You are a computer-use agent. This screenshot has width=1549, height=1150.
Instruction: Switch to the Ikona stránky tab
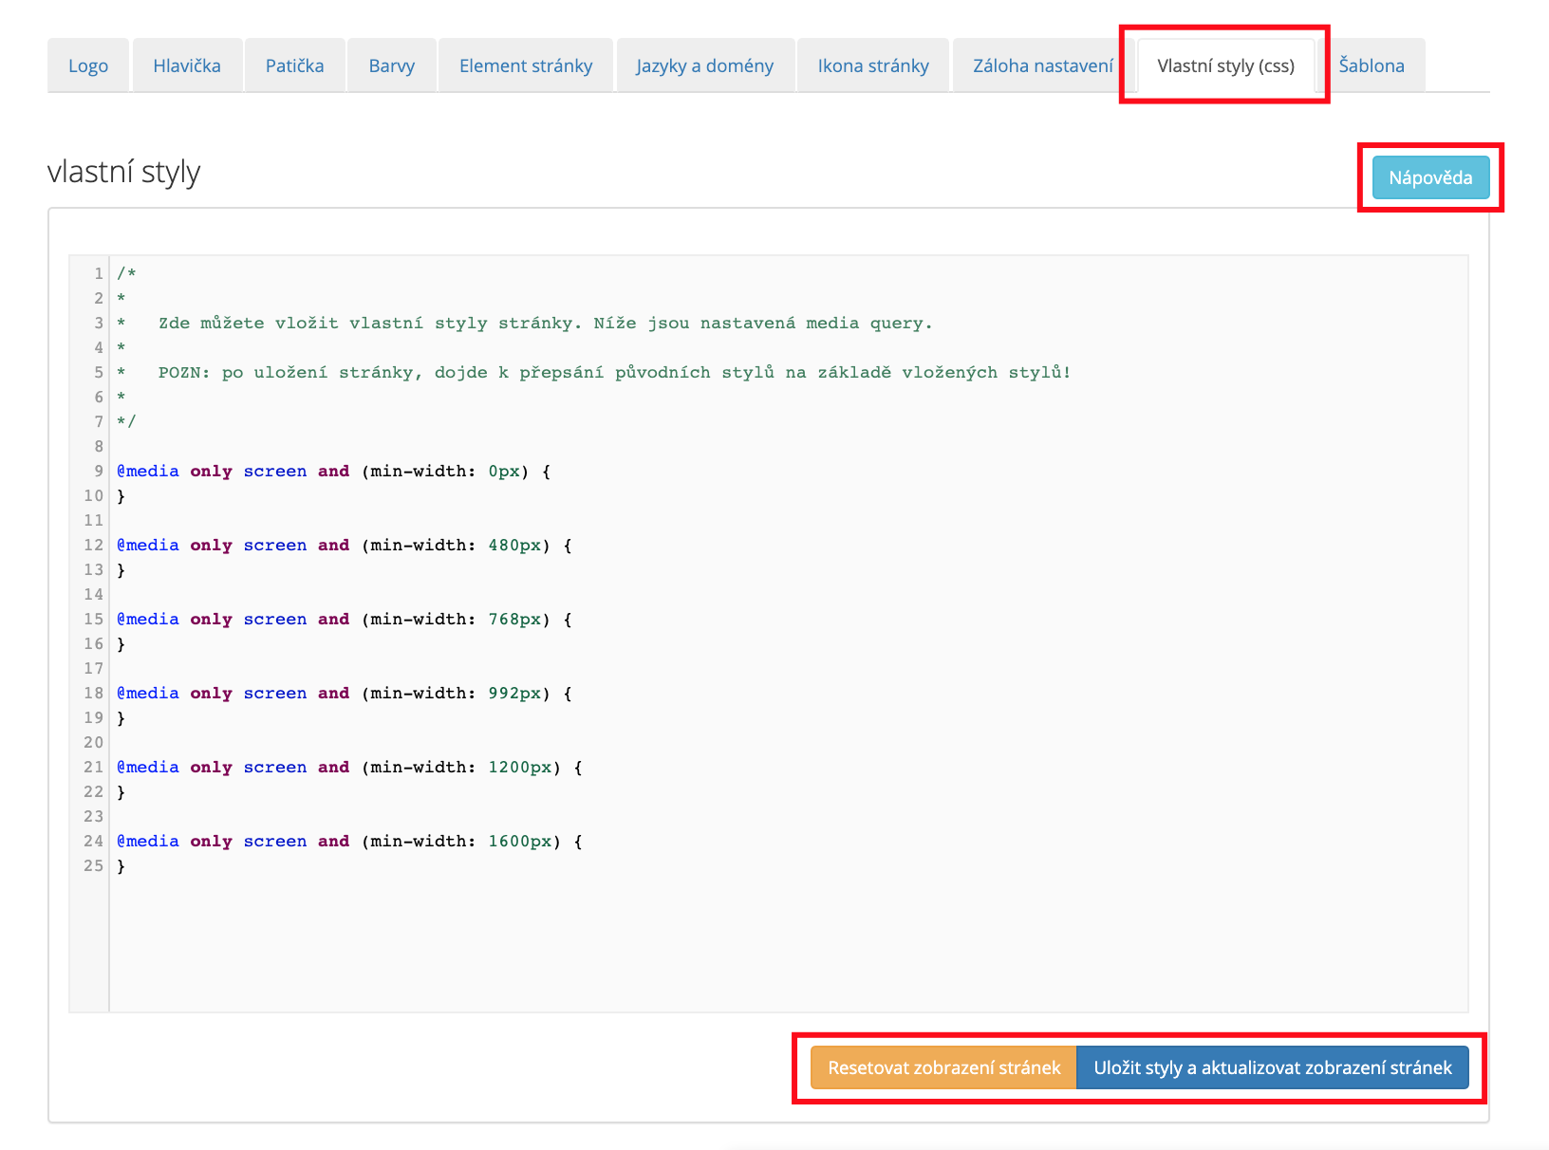pyautogui.click(x=873, y=65)
